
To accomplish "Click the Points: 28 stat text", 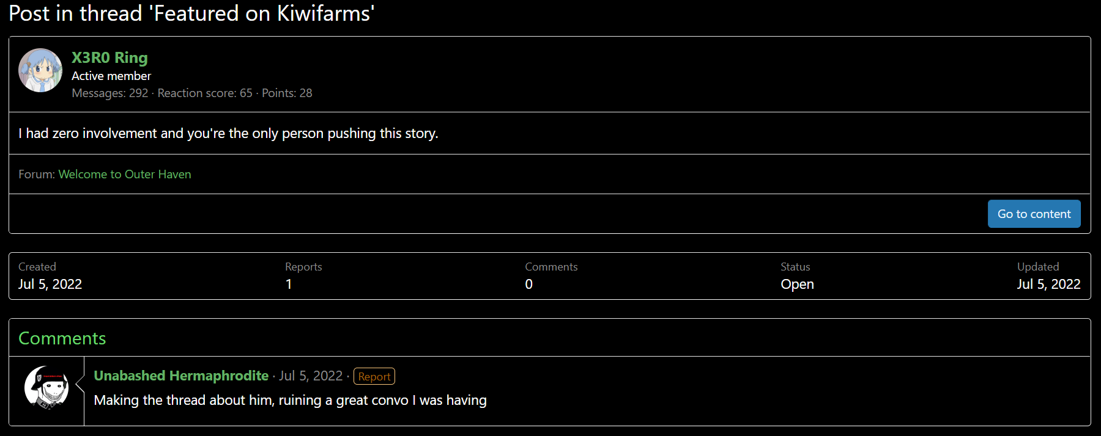I will pos(287,93).
